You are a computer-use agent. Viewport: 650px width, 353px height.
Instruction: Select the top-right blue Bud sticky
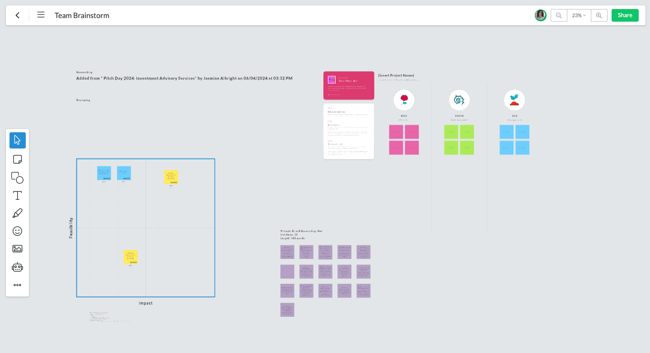(522, 132)
